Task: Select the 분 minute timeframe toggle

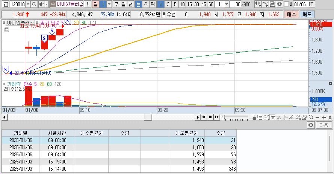Action: tap(139, 4)
